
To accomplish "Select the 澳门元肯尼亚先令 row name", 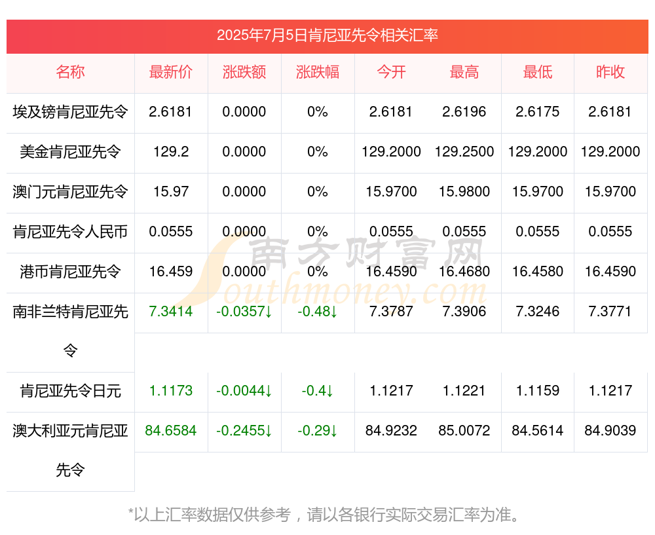I will point(70,192).
